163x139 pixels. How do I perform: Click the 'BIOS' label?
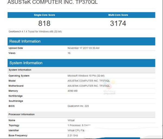pos(11,106)
